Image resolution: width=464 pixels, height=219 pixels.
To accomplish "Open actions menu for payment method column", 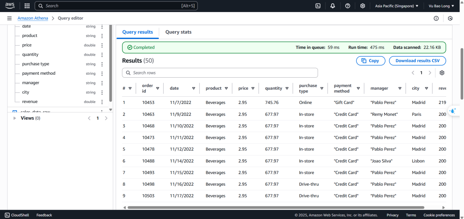I will [x=102, y=74].
